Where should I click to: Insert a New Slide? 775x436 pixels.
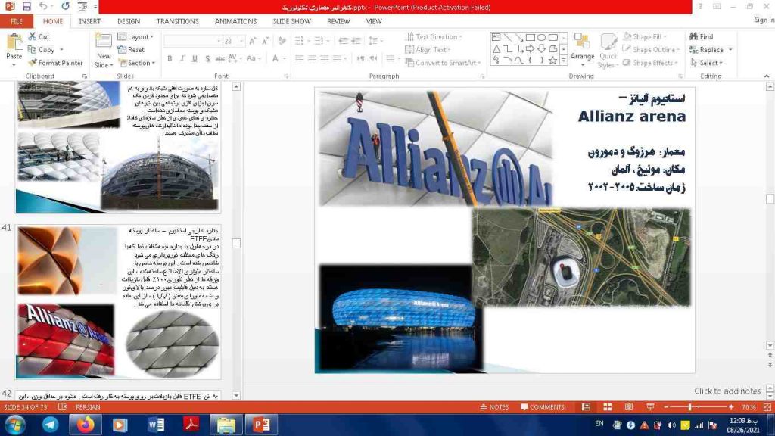coord(103,51)
